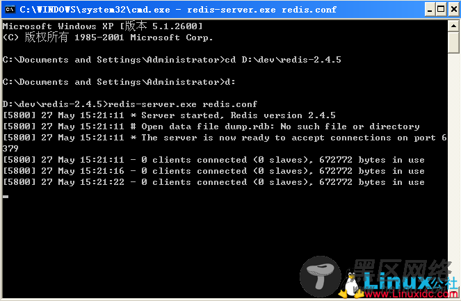The height and width of the screenshot is (301, 461).
Task: Click the 'Server started, Redis version 2.4.5' line
Action: (169, 115)
